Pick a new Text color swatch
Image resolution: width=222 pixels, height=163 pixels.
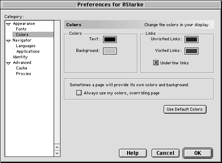coord(110,39)
